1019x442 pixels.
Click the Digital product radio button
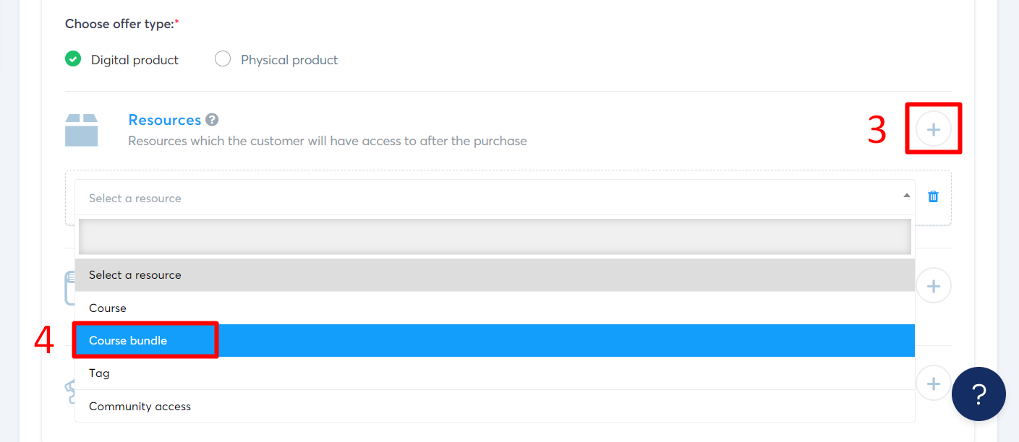coord(72,58)
